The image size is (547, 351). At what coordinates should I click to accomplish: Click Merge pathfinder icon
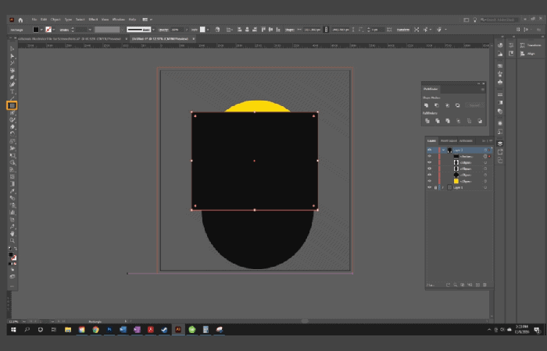[x=448, y=121]
